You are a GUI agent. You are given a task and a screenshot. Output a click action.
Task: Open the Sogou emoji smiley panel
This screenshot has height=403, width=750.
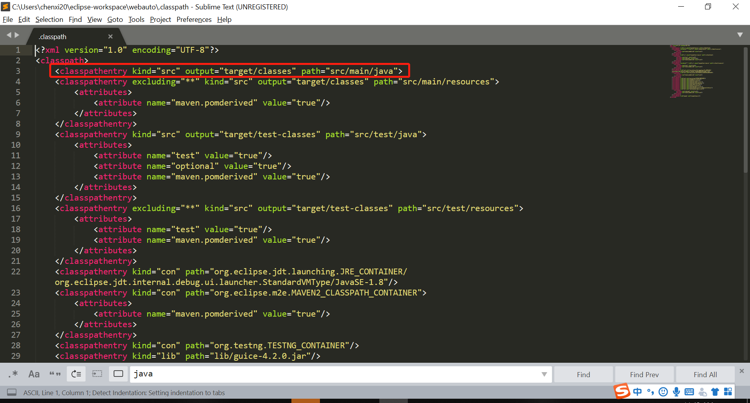pos(663,392)
